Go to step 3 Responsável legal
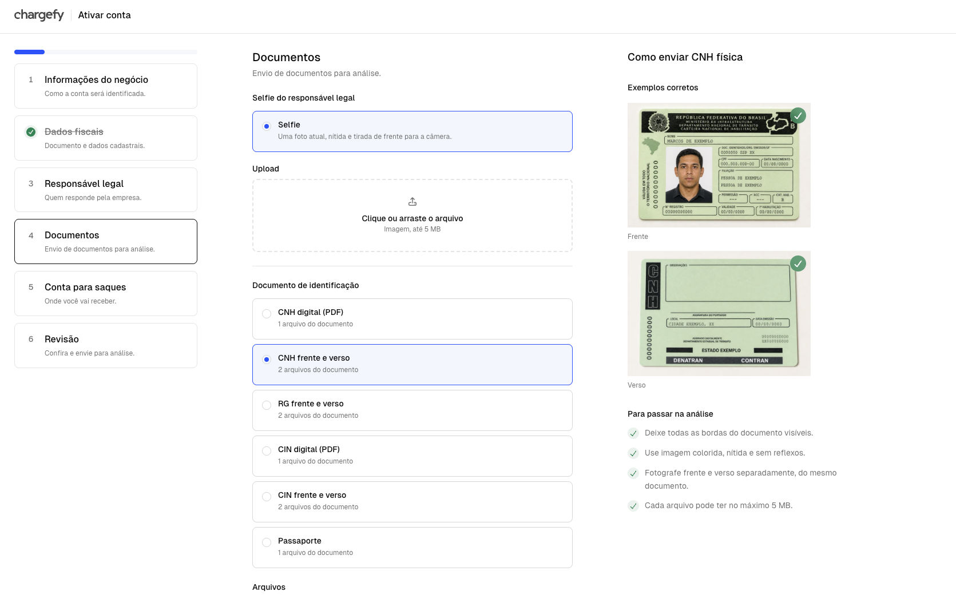This screenshot has height=599, width=956. click(x=106, y=190)
